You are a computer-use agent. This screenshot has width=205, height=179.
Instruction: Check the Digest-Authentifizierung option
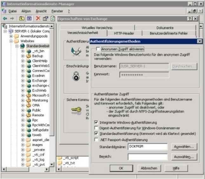[96, 128]
